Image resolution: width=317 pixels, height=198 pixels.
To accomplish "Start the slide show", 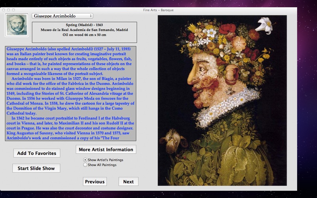I will tap(36, 168).
